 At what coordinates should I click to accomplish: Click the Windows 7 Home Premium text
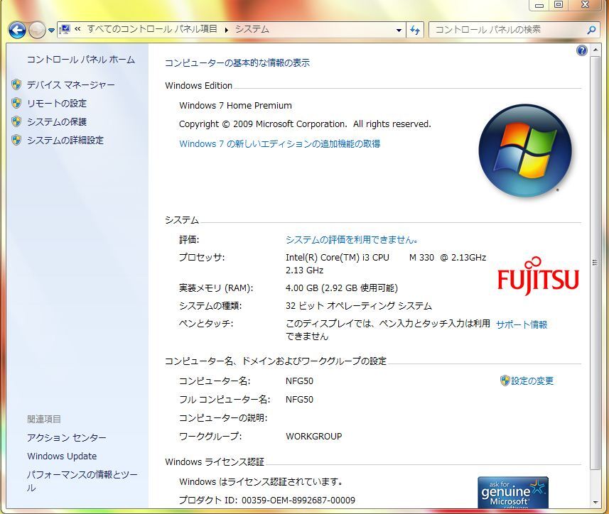pos(235,106)
